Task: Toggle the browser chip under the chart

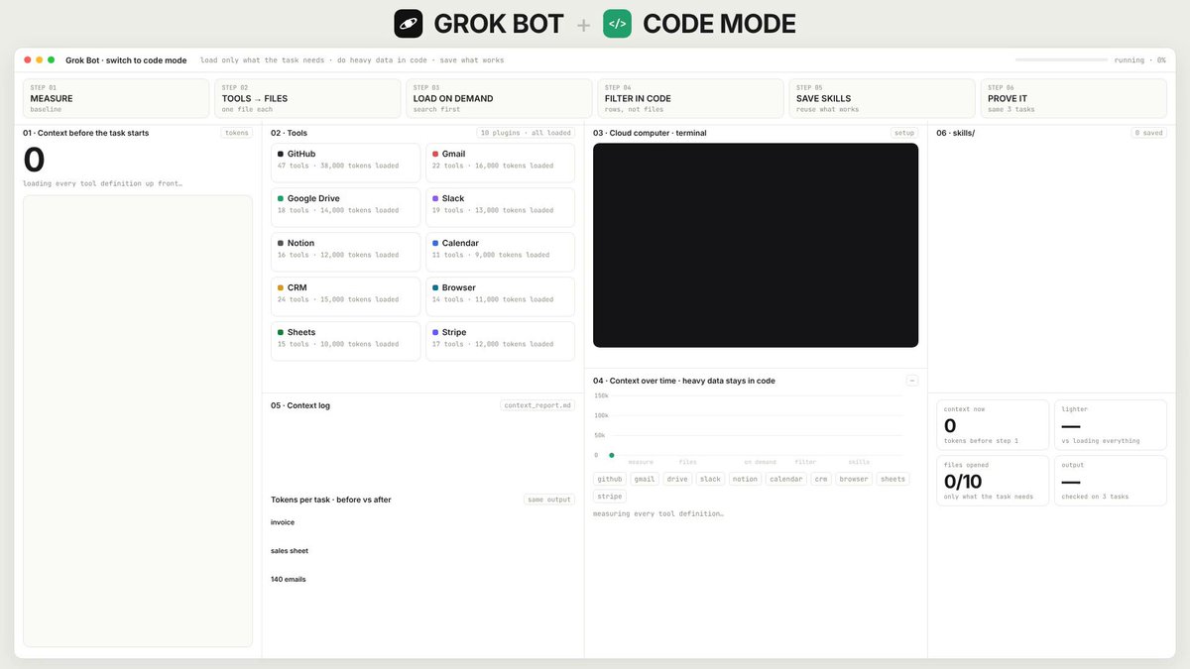Action: [854, 479]
